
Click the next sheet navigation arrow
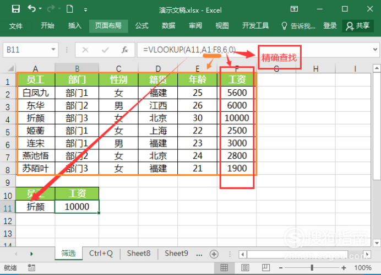click(x=31, y=254)
